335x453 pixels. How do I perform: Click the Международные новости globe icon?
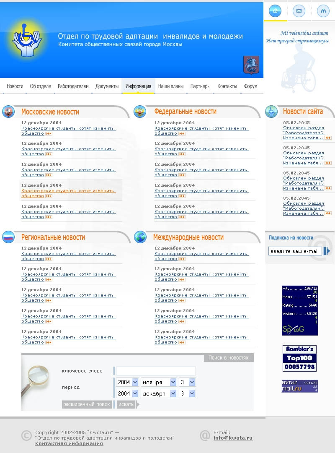pos(140,237)
